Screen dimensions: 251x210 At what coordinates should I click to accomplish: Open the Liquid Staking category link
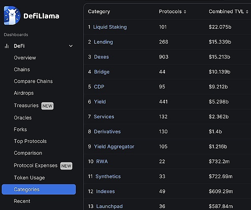coord(110,27)
